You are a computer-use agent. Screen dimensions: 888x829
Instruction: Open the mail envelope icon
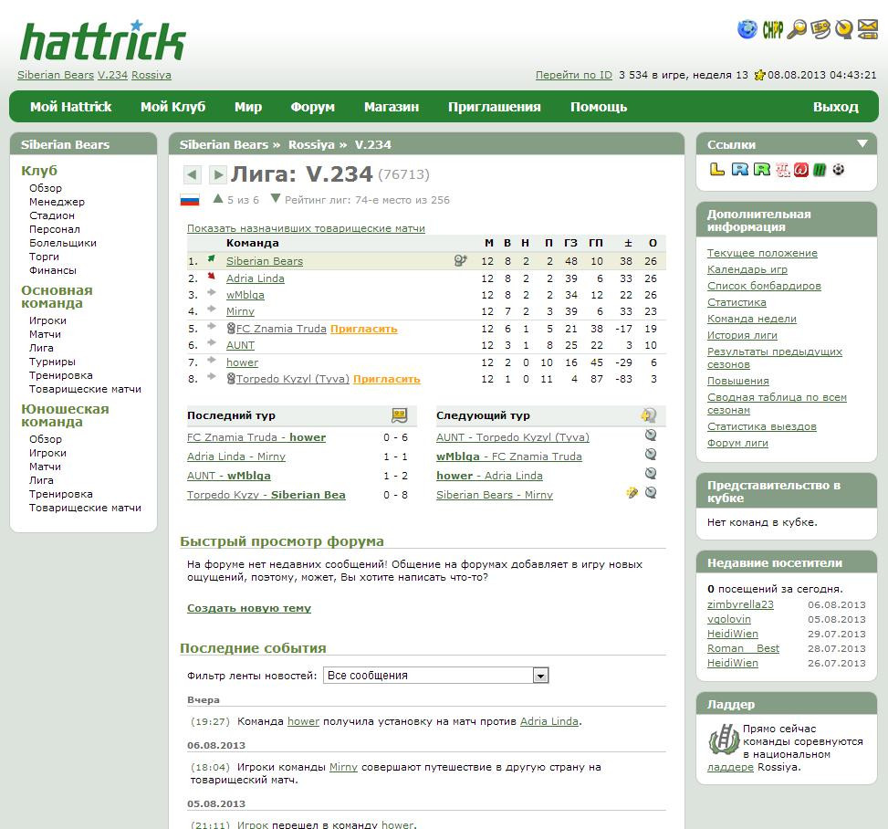click(x=868, y=29)
